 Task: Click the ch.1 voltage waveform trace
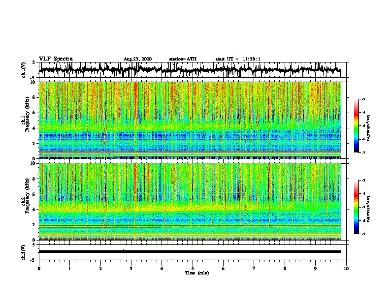(x=190, y=70)
